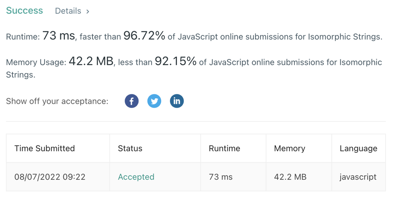
Task: Click the 08/07/2022 09:22 timestamp cell
Action: 50,177
